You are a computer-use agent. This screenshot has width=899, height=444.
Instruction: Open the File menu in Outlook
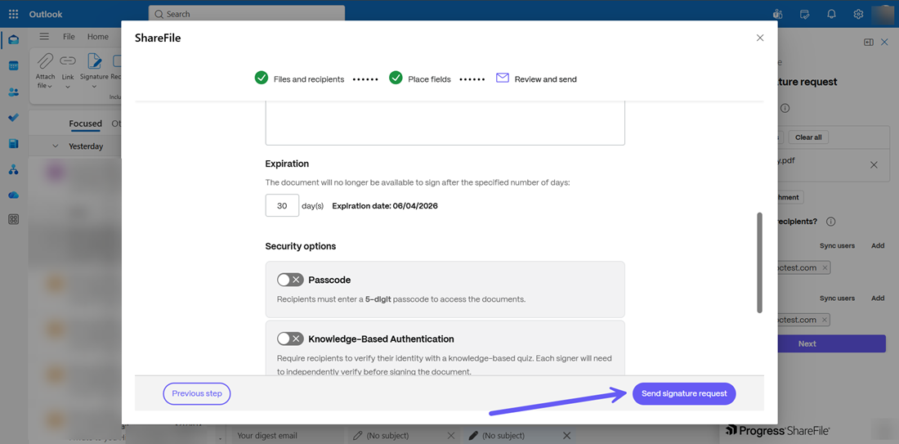point(69,37)
